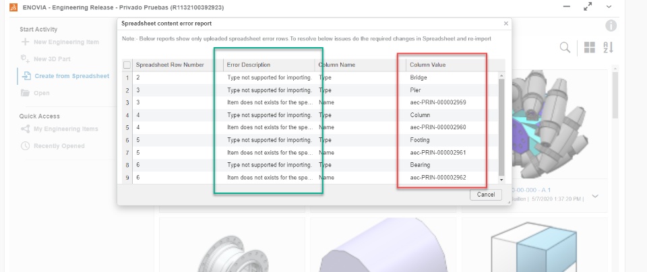Image resolution: width=647 pixels, height=272 pixels.
Task: Sort by Error Description column header
Action: pos(270,65)
